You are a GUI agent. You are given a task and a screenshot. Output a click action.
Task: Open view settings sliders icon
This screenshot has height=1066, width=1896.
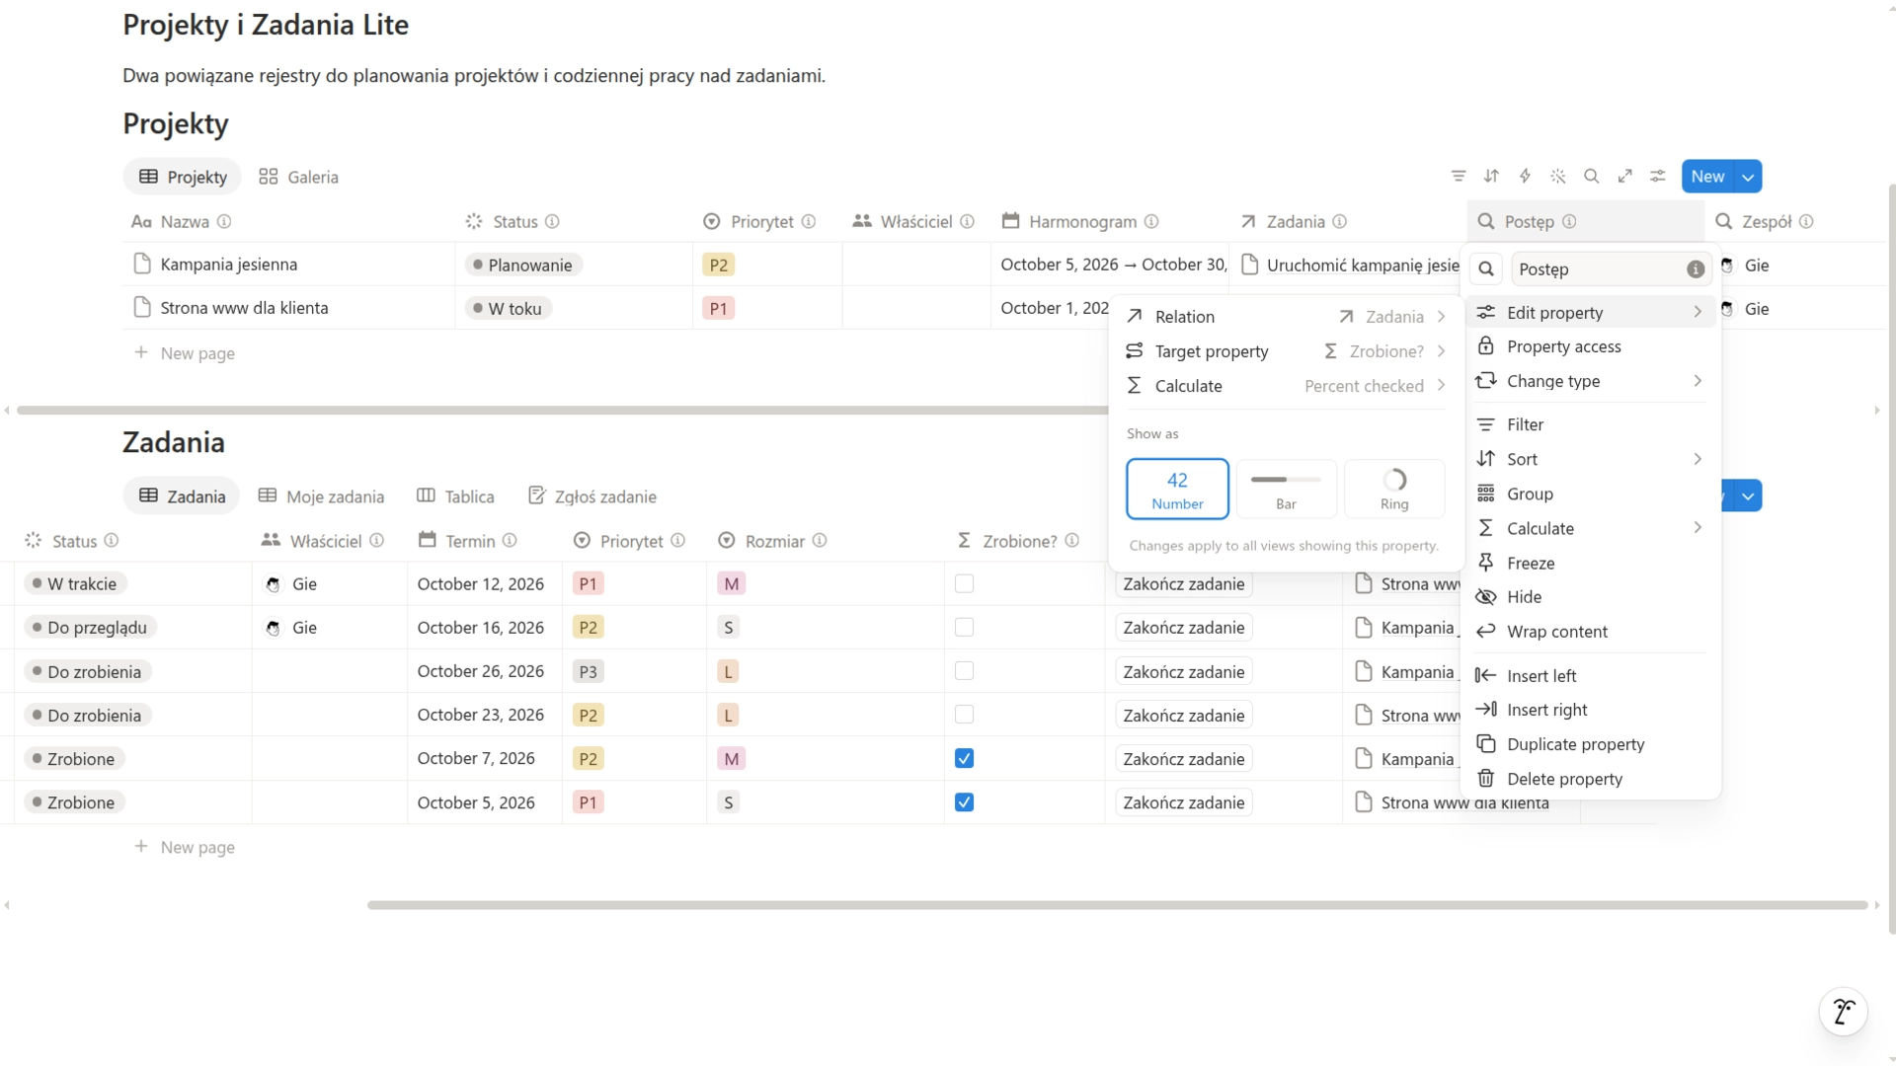point(1658,176)
